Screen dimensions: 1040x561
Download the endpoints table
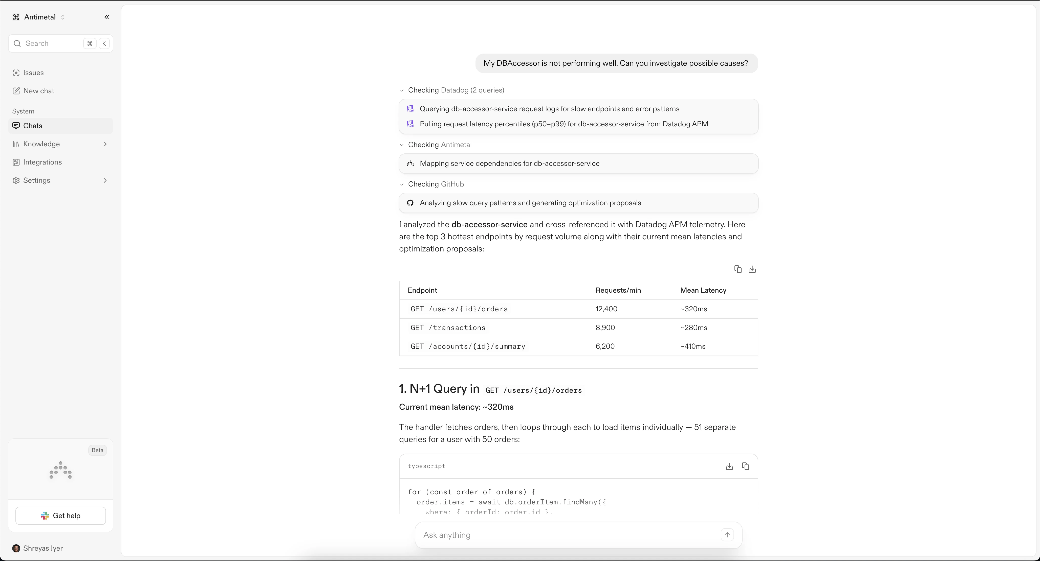pos(752,269)
